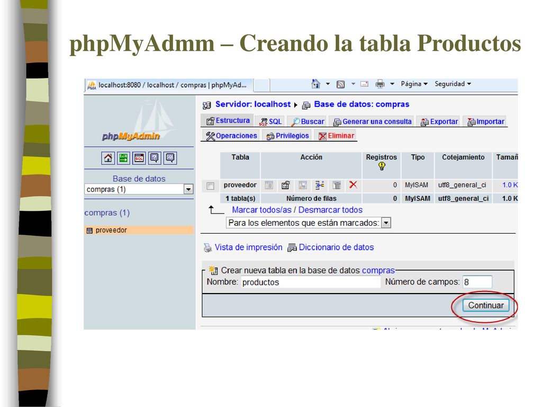Open the Exportar tab
The width and height of the screenshot is (542, 407).
439,121
